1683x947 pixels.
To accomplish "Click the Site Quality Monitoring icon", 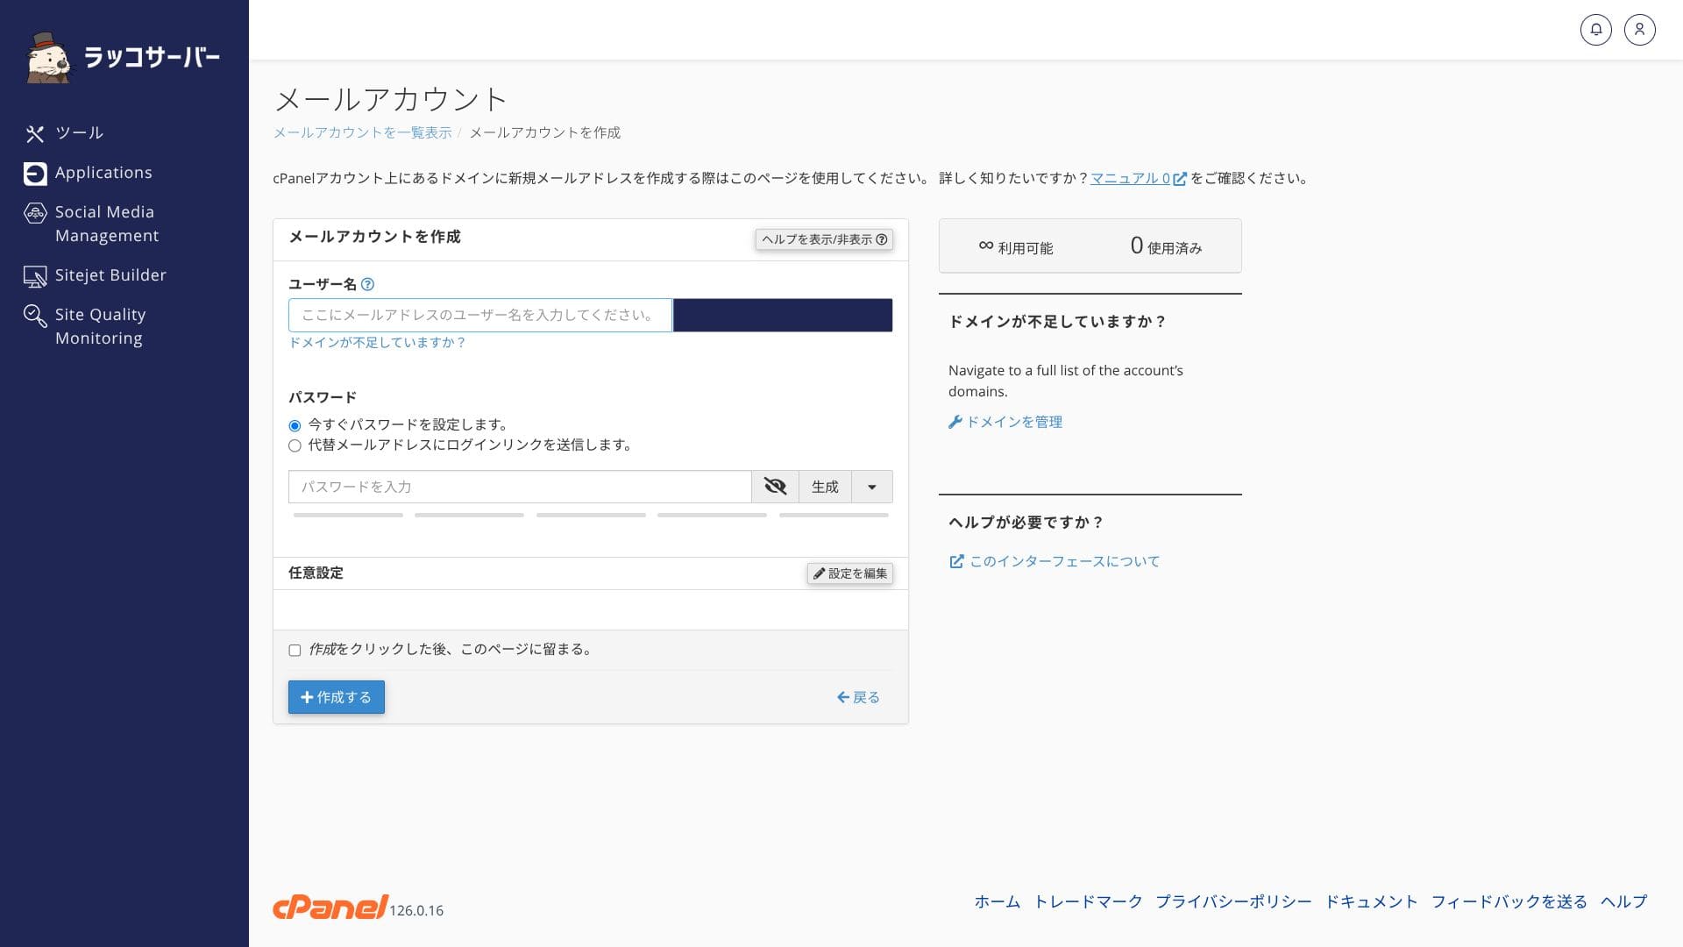I will coord(35,316).
